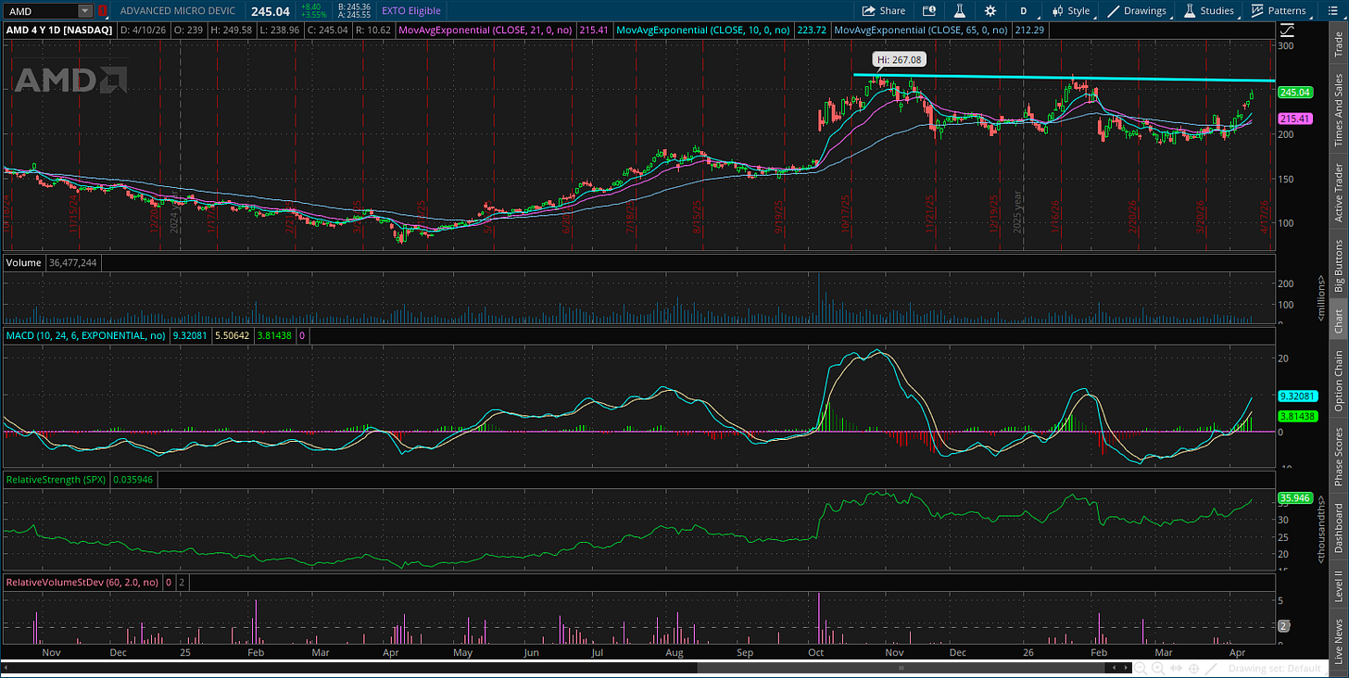Open the flask thinkScript editor icon
1349x678 pixels.
(x=960, y=11)
